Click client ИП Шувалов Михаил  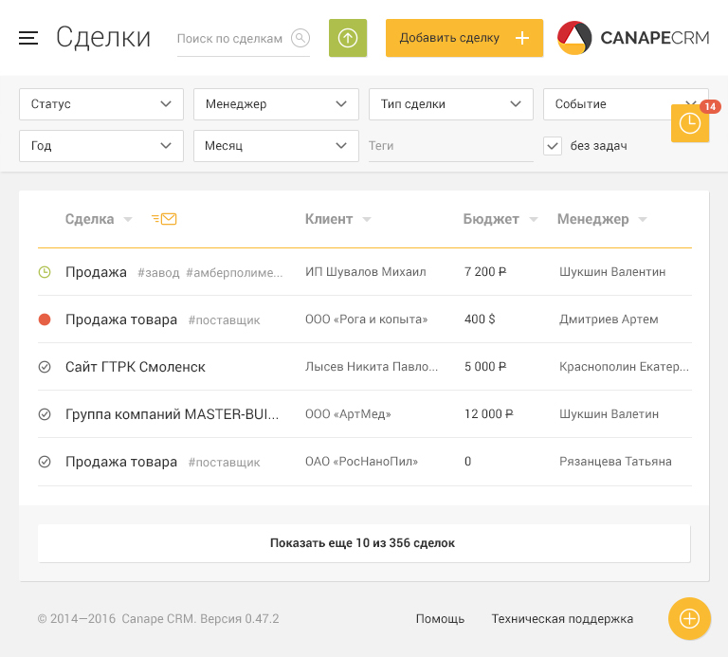[x=365, y=272]
